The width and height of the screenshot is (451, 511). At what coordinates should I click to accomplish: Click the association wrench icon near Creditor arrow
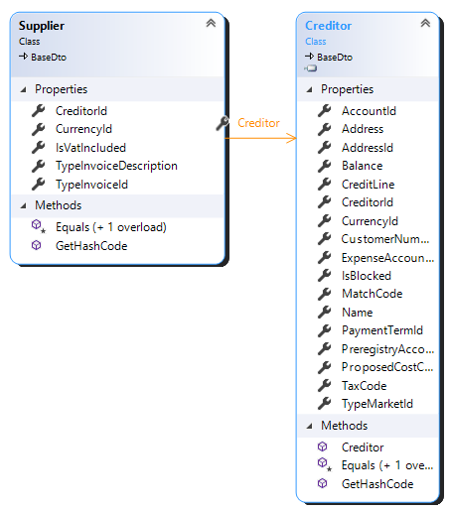[223, 123]
